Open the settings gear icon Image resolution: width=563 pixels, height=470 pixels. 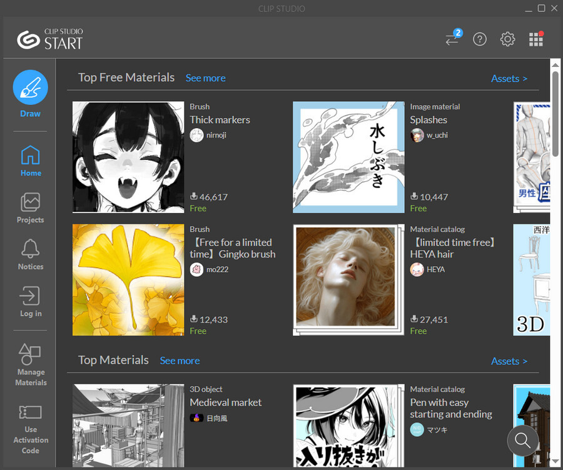click(x=507, y=39)
